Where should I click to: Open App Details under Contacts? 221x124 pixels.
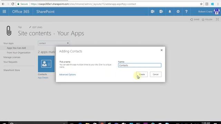[x=43, y=77]
